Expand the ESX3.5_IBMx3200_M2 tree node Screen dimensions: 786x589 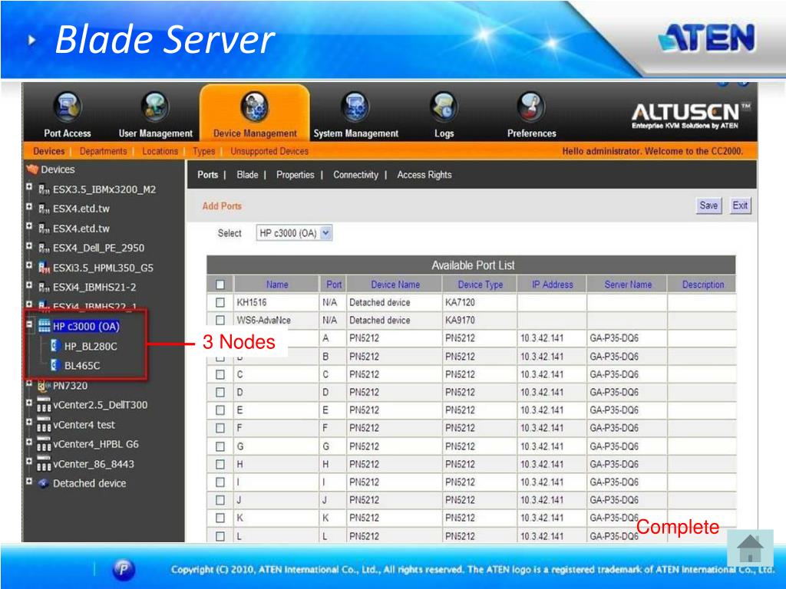(29, 187)
